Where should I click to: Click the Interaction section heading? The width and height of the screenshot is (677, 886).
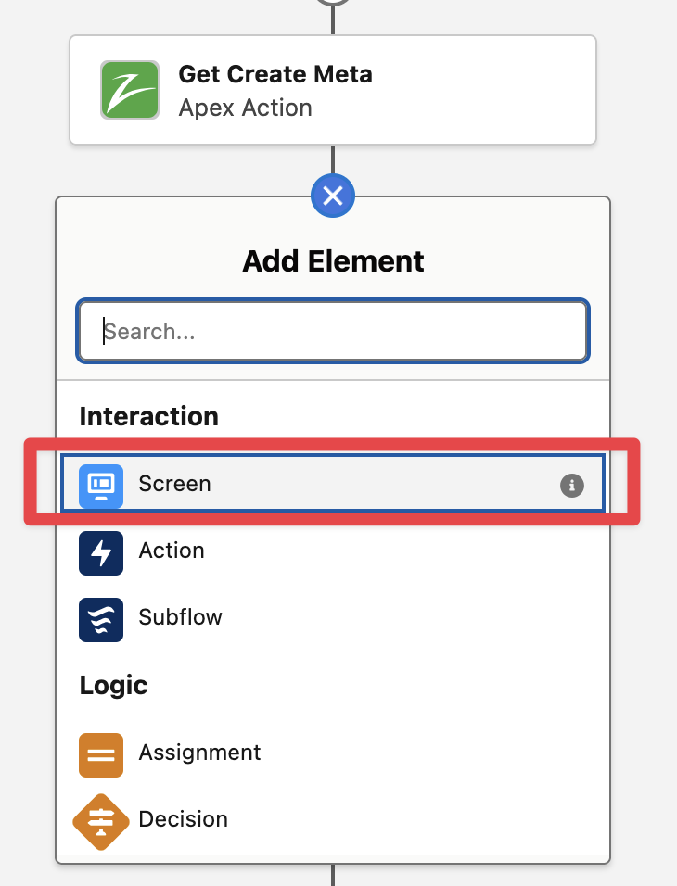149,416
